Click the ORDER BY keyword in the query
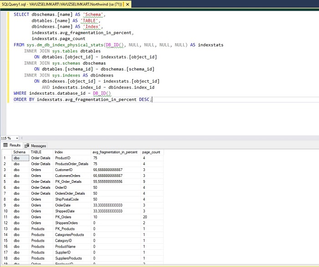The width and height of the screenshot is (319, 267). coord(24,99)
